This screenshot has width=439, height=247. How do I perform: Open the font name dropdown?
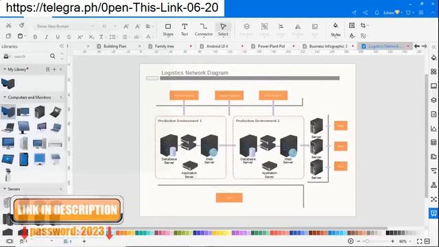click(x=93, y=26)
